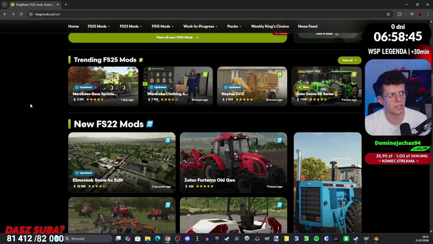Click View all new FS25 Mods
433x244 pixels.
pos(178,37)
